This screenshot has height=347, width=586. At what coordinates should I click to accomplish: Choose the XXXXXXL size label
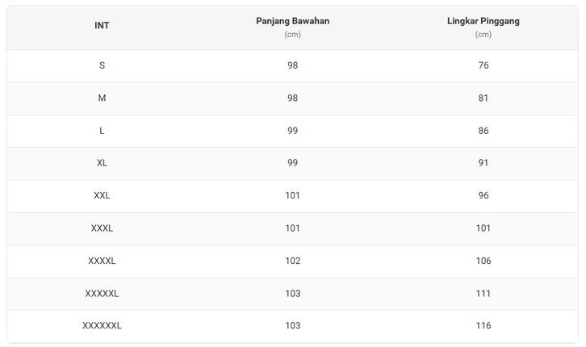coord(102,326)
